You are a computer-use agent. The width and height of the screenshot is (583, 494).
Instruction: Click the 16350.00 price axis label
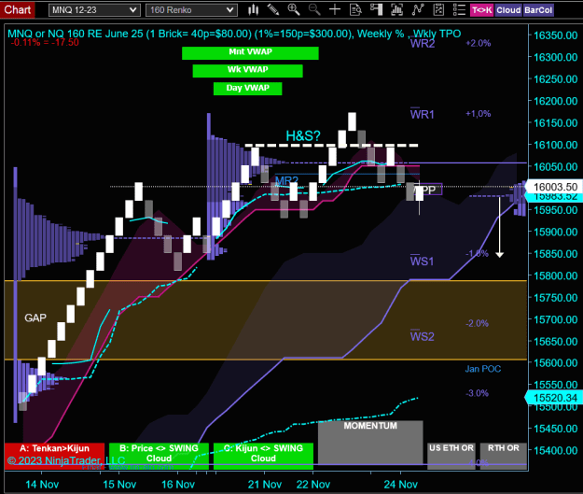pyautogui.click(x=556, y=35)
